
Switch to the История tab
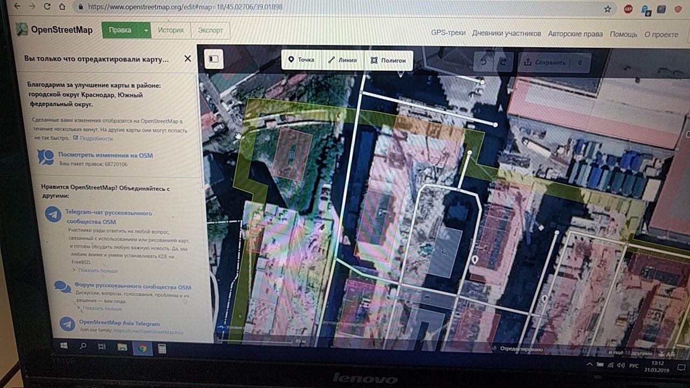[170, 30]
